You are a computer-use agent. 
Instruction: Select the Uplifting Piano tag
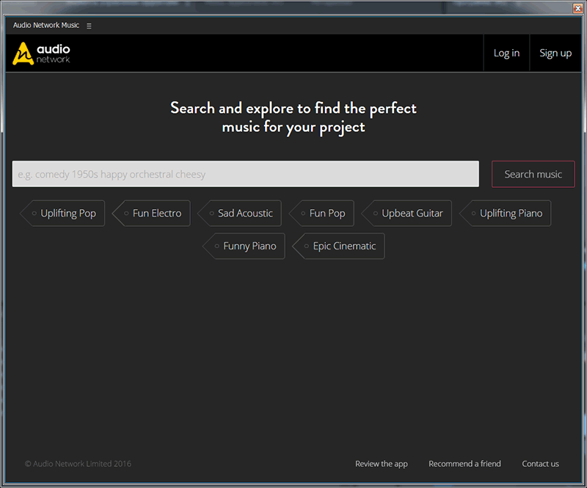[x=506, y=213]
